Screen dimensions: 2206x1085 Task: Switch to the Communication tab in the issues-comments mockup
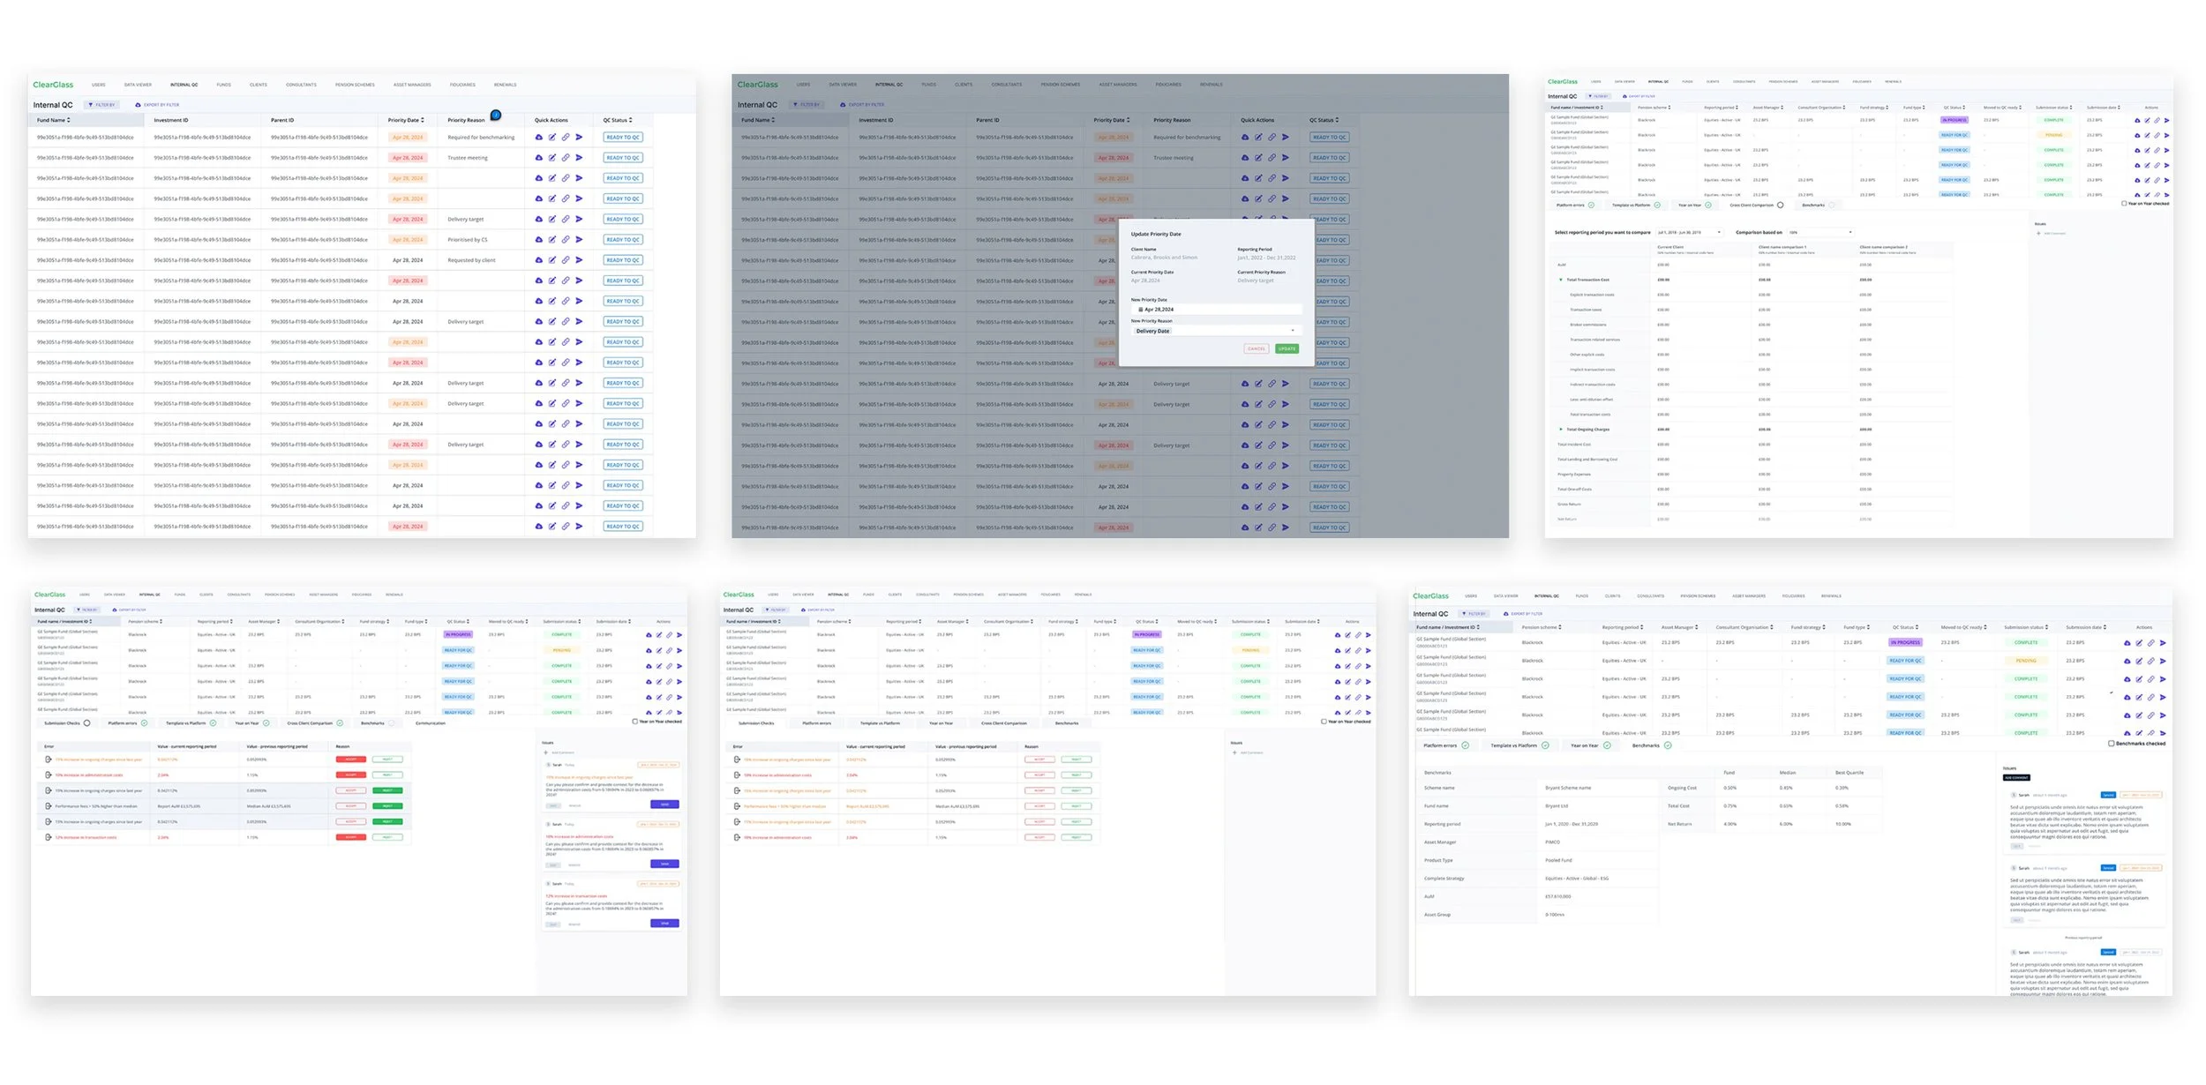(x=431, y=723)
